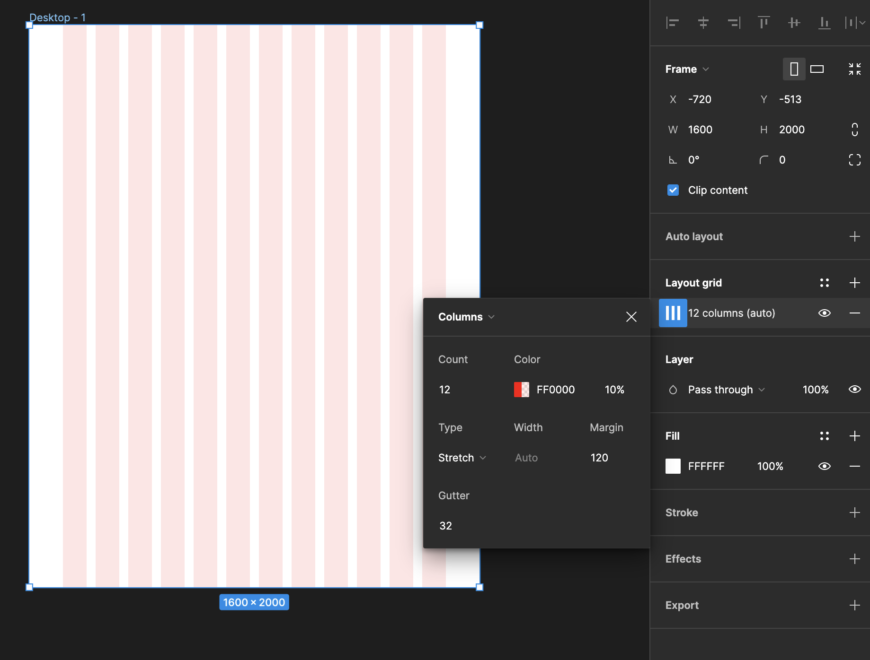Click the Stroke section heading
Viewport: 870px width, 660px height.
tap(682, 512)
